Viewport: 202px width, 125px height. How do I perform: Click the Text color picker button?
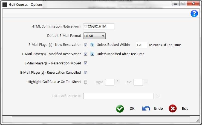click(x=146, y=81)
